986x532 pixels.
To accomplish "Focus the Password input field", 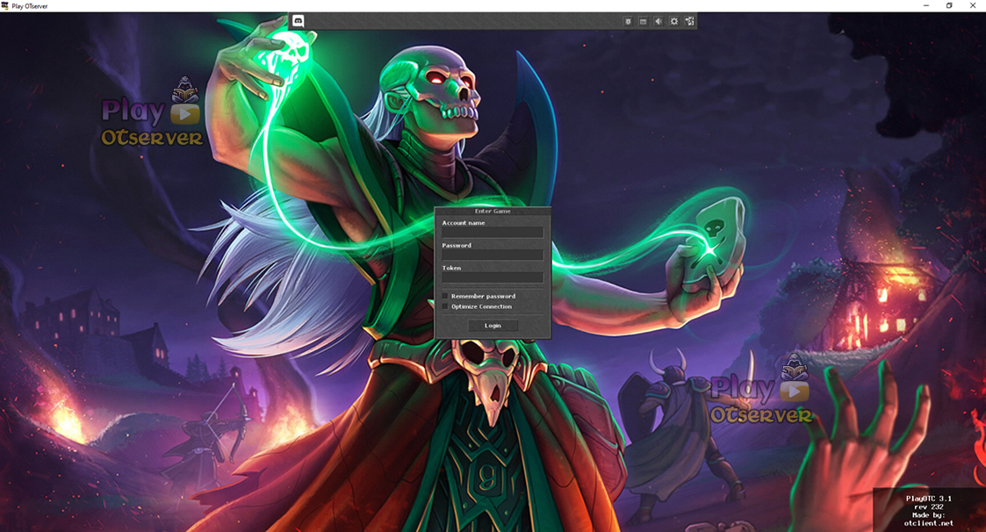I will tap(493, 255).
